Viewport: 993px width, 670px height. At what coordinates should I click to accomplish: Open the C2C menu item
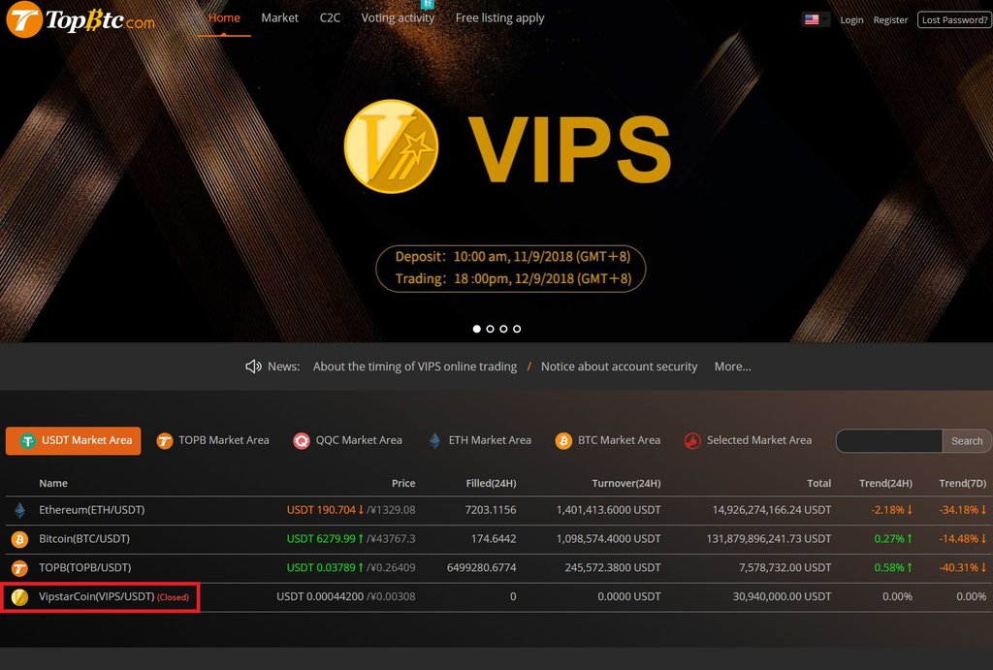[x=330, y=17]
